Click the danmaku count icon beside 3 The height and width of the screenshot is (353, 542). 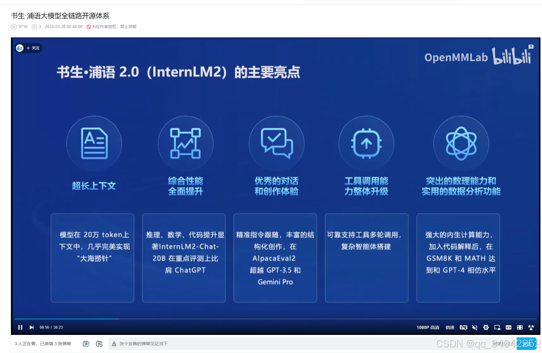34,27
